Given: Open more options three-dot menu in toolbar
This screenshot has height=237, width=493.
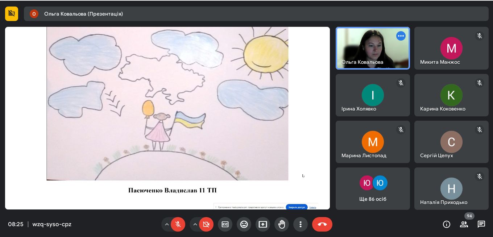Looking at the screenshot, I should click(301, 224).
